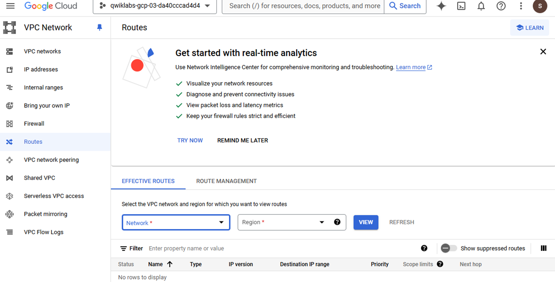Image resolution: width=555 pixels, height=282 pixels.
Task: Click the Google Cloud logo
Action: pos(51,6)
